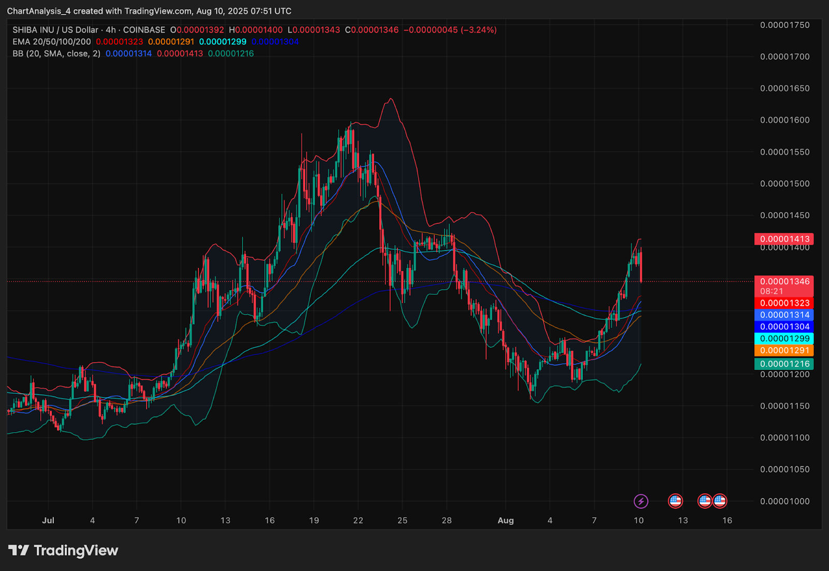The image size is (829, 571).
Task: Click the US flag marker nearest date 13
Action: tap(675, 501)
